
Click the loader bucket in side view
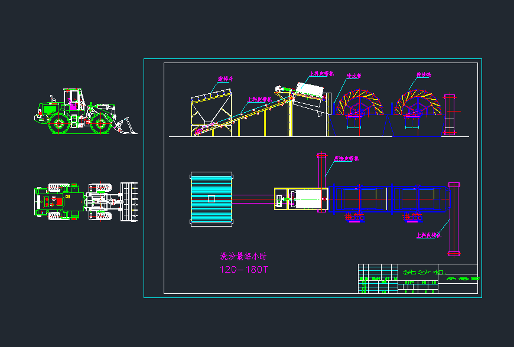pyautogui.click(x=126, y=126)
